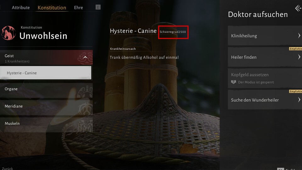This screenshot has width=302, height=170.
Task: Click the collapse arrows icon above Doktor aufsuchen
Action: pos(298,8)
